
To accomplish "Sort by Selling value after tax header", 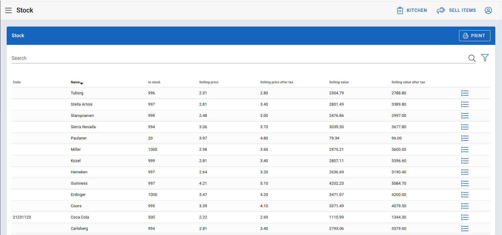I will (408, 82).
